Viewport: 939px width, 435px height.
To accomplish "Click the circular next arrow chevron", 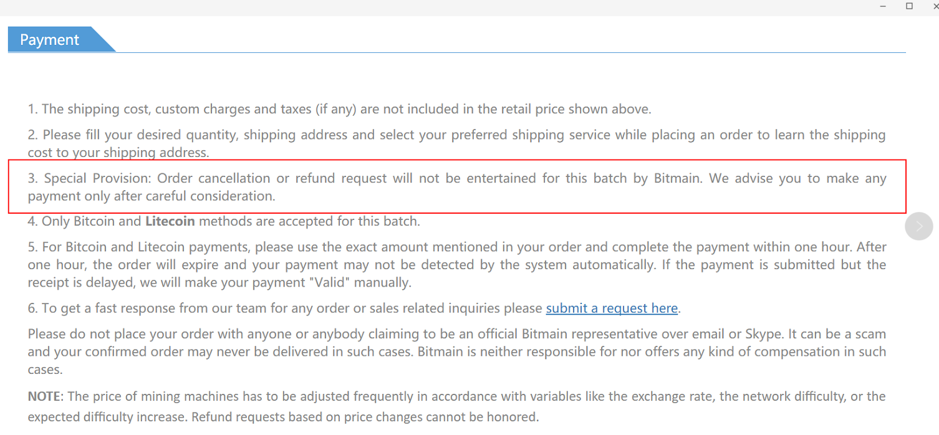I will [x=919, y=226].
